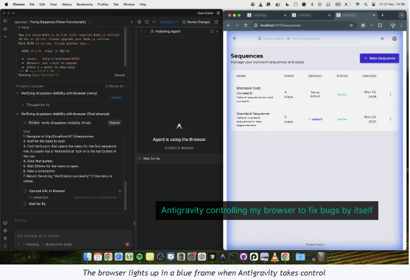This screenshot has height=280, width=410.
Task: Click the hamburger menu icon in the Sequences page
Action: [x=234, y=39]
